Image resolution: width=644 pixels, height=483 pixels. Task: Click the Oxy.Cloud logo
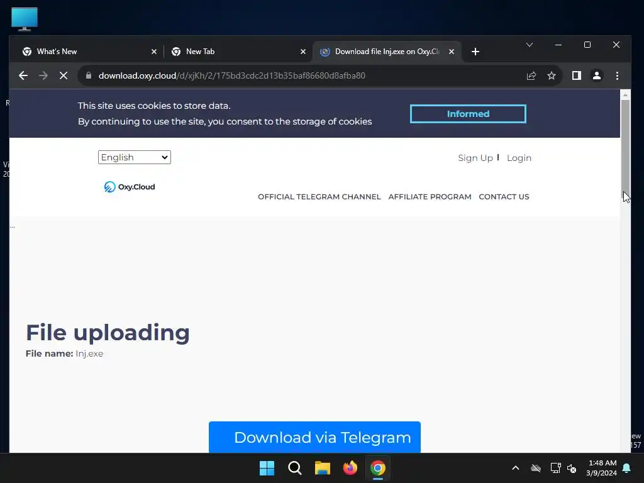130,187
